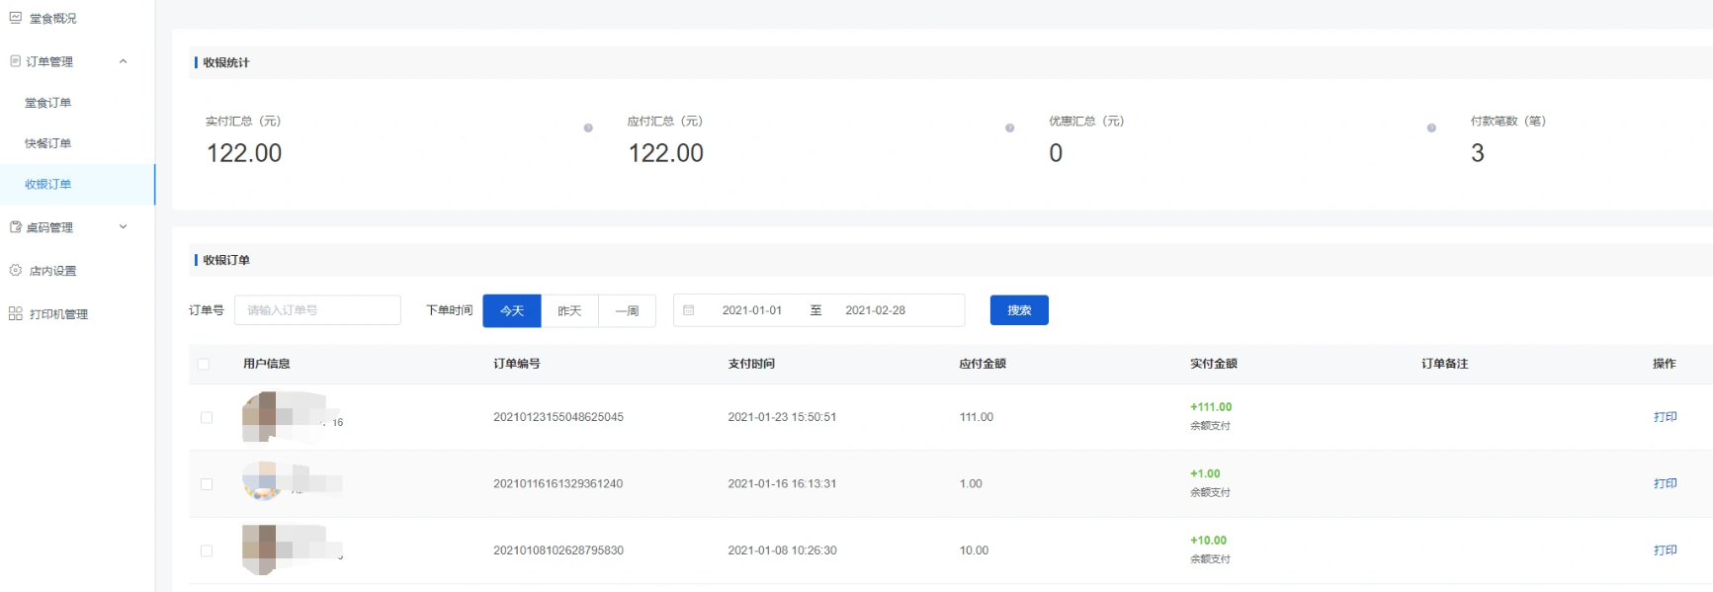Image resolution: width=1713 pixels, height=592 pixels.
Task: Click the 订单备注 column header
Action: click(1445, 364)
